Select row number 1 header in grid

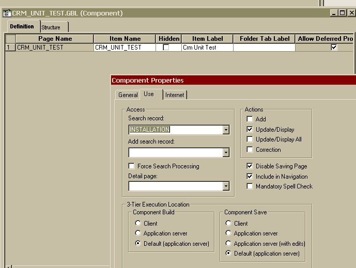(x=10, y=48)
